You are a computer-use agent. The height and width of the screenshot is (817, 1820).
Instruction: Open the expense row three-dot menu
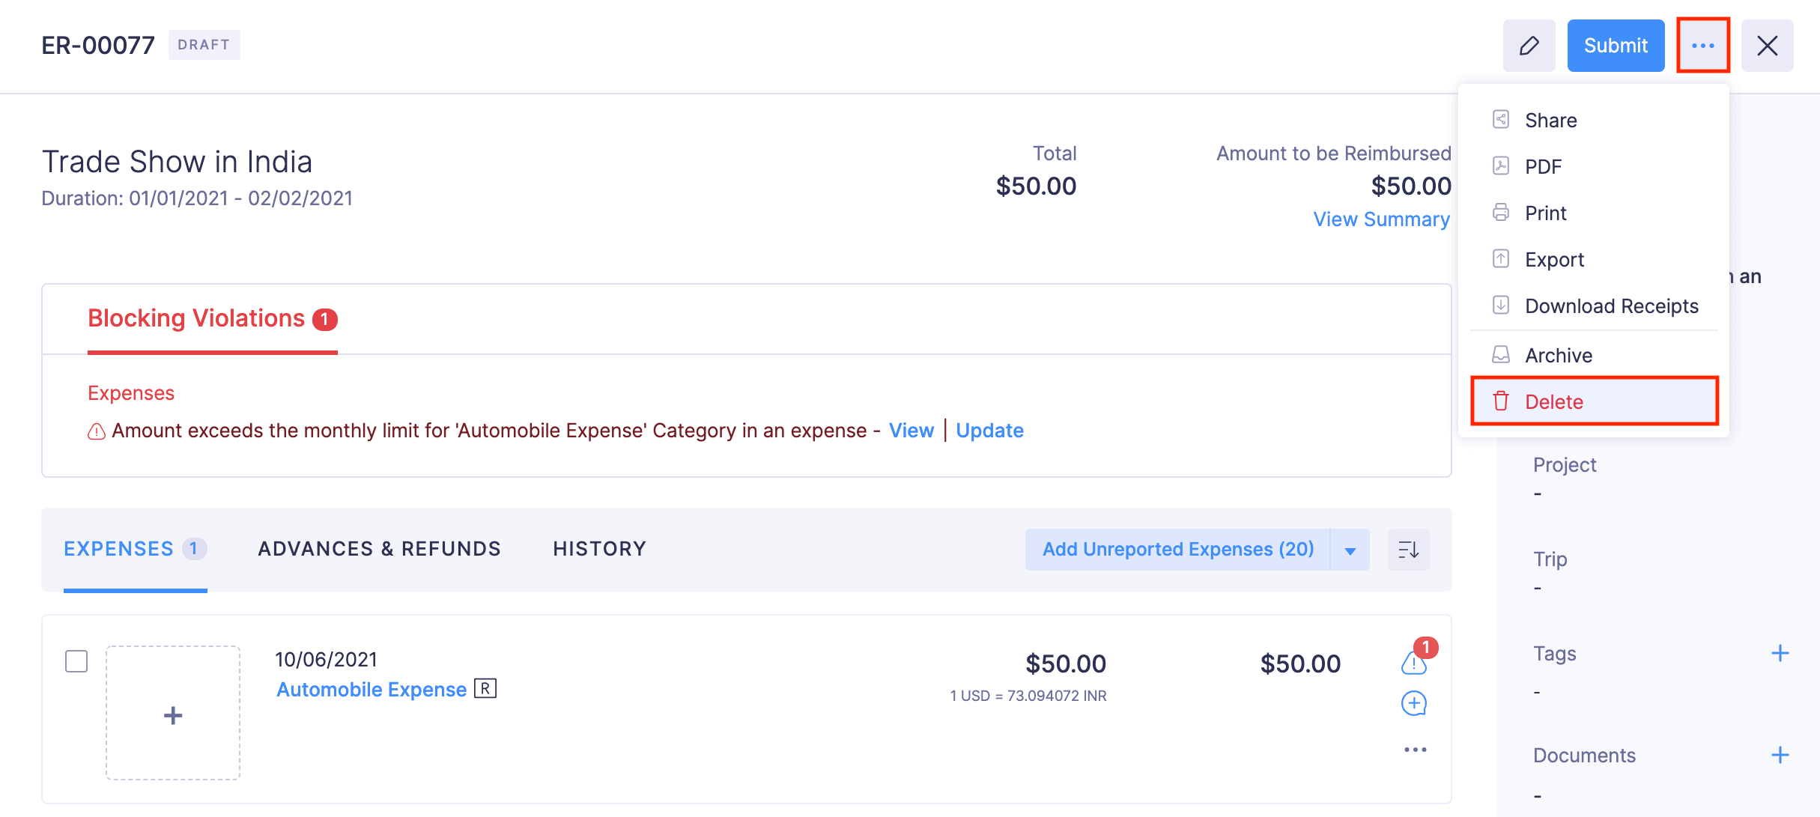1415,750
